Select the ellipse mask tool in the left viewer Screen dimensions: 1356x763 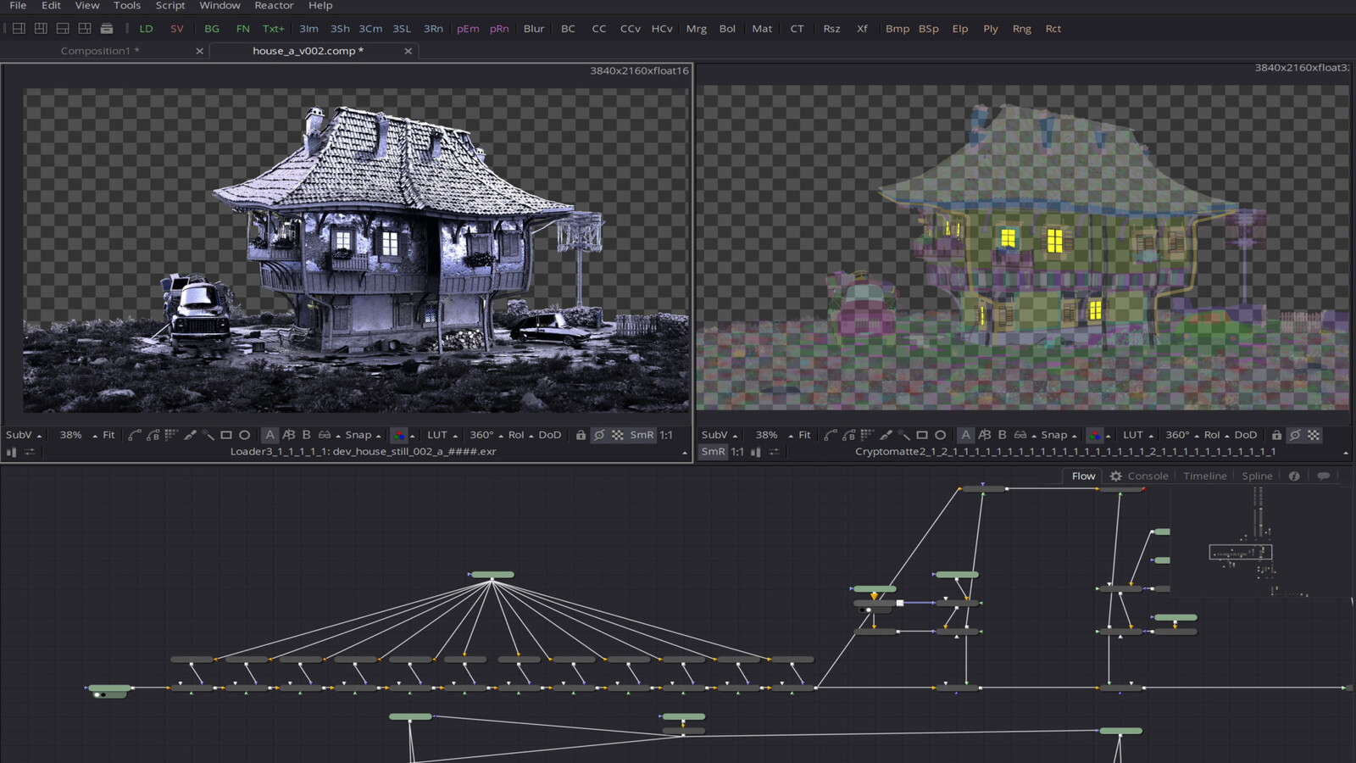(244, 434)
